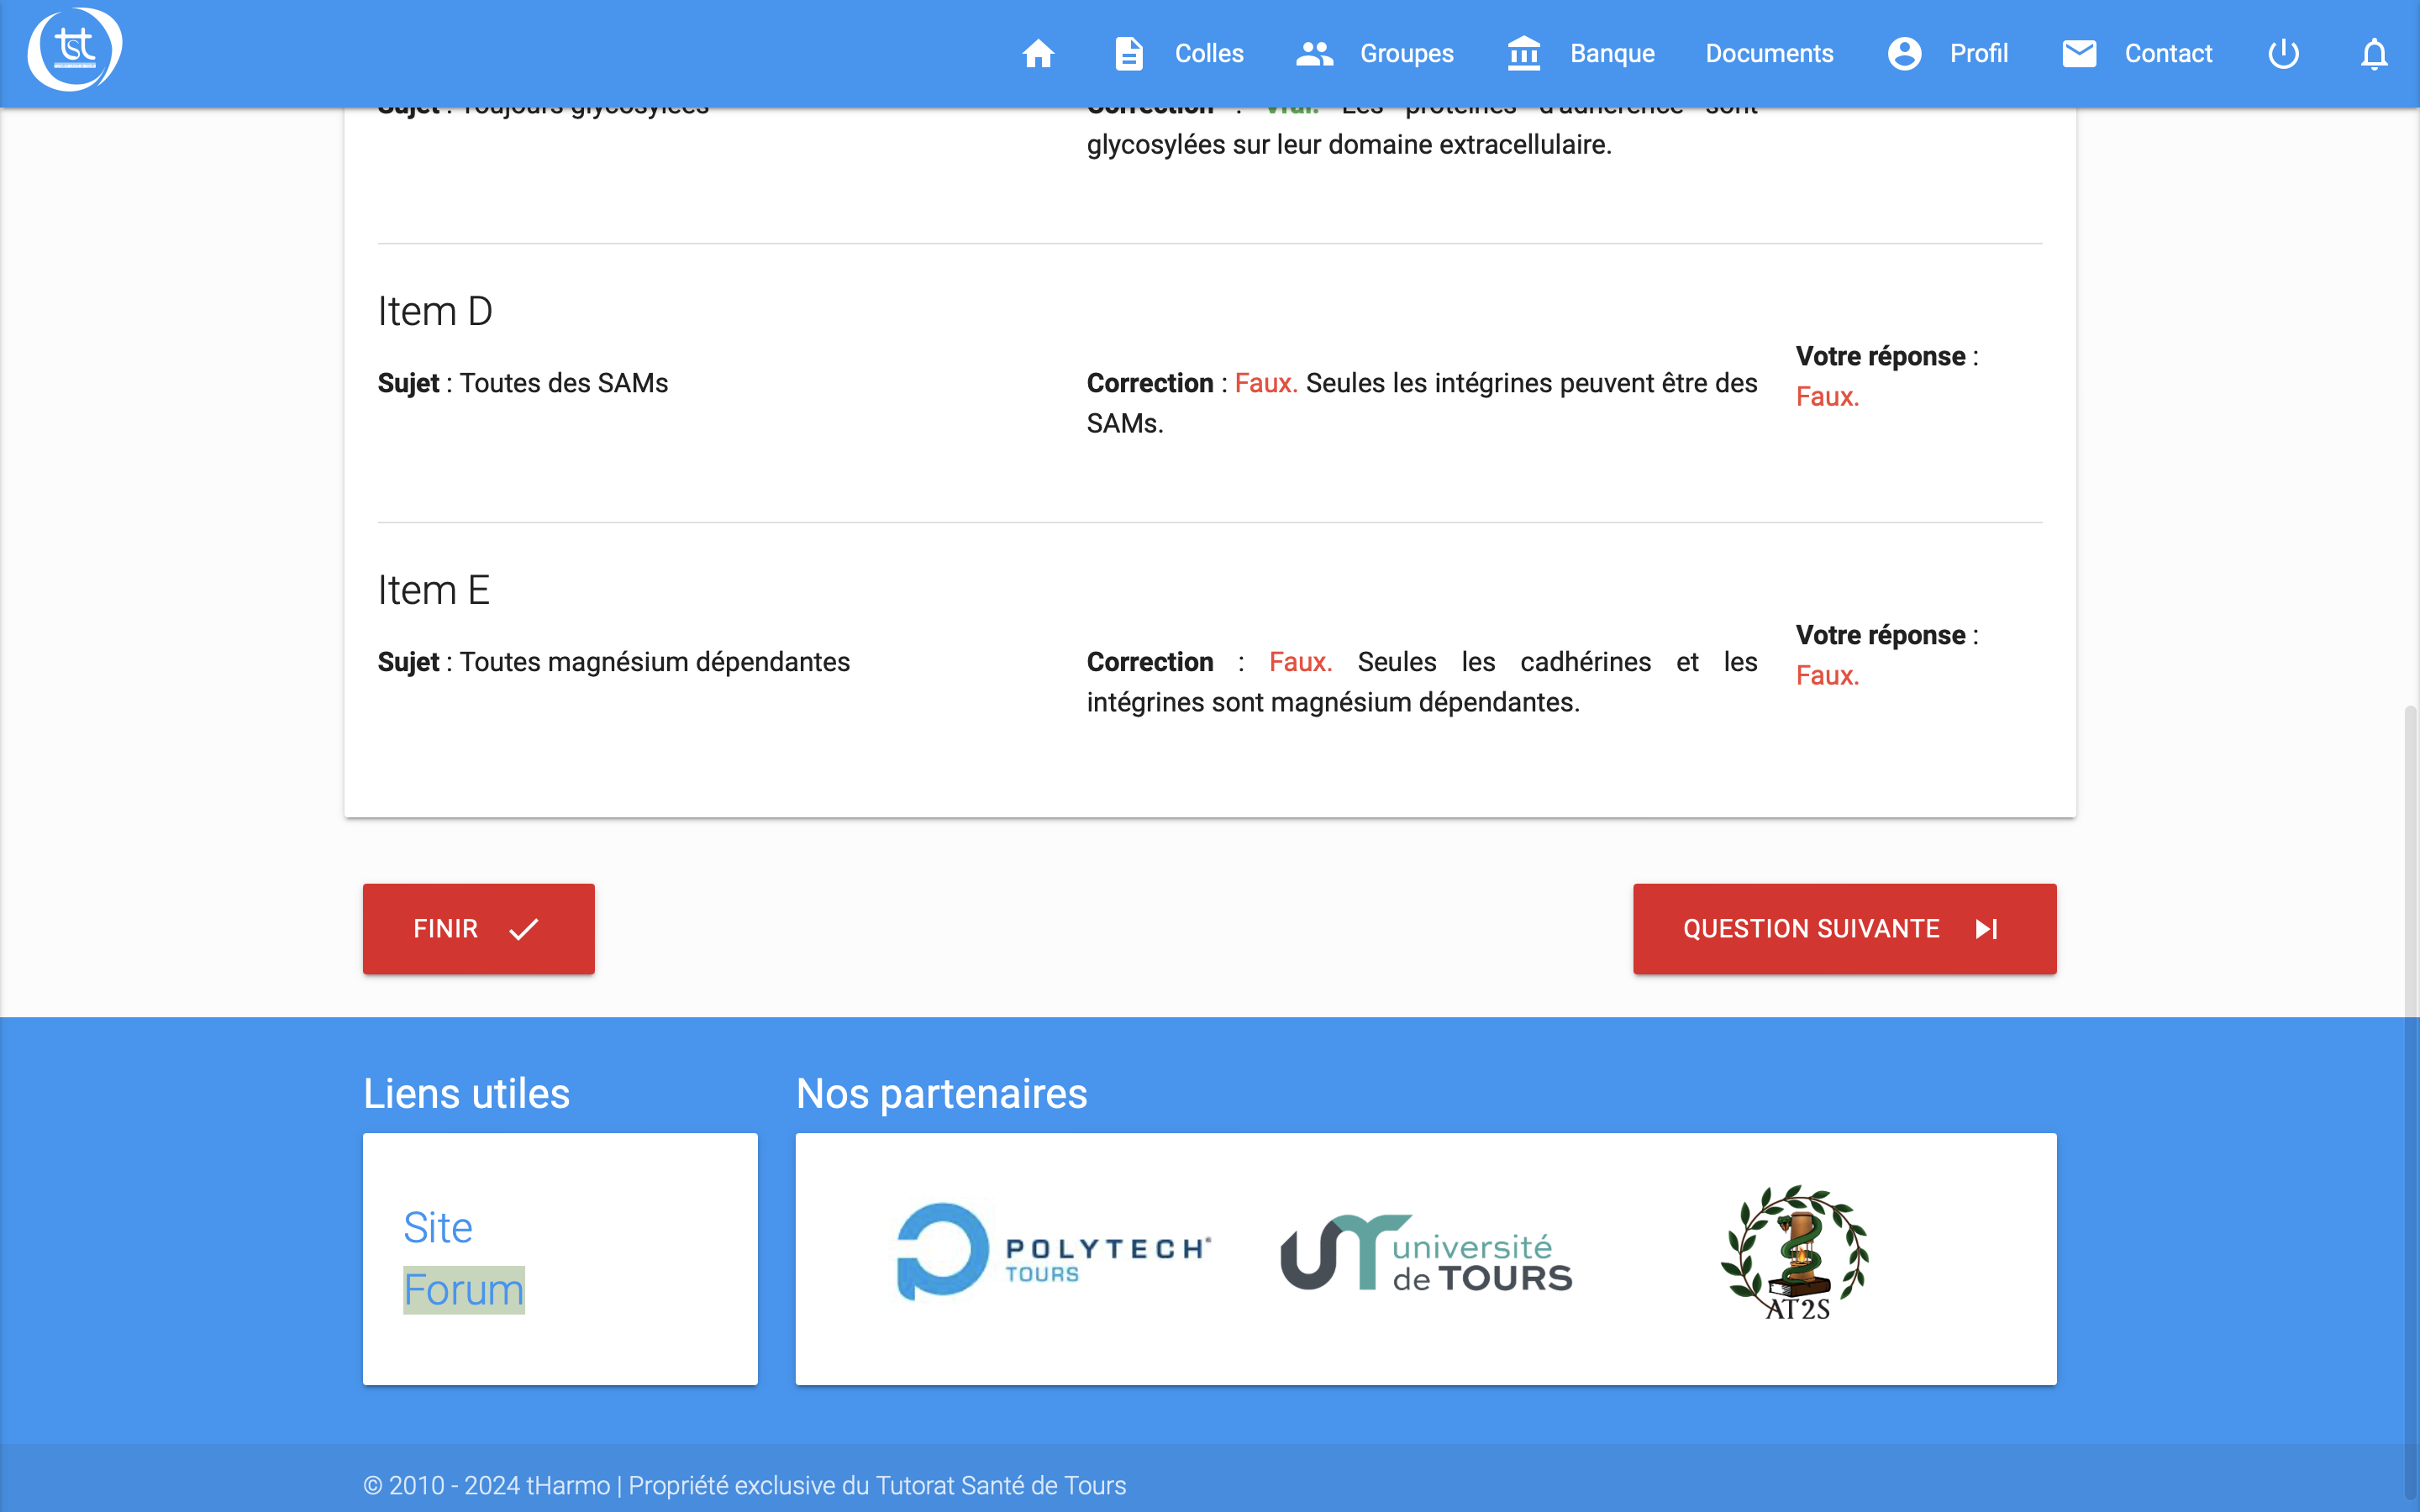The width and height of the screenshot is (2420, 1512).
Task: Click the Profil account icon
Action: pos(1904,54)
